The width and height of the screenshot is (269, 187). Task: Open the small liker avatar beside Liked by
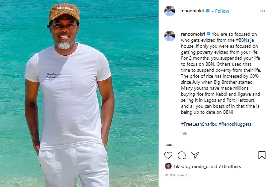(x=168, y=166)
